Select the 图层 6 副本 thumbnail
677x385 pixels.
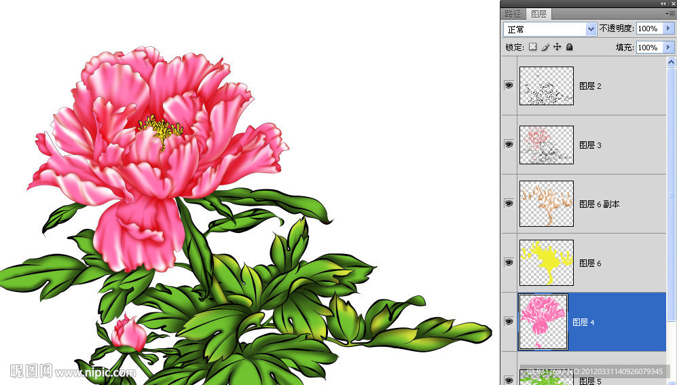pyautogui.click(x=547, y=204)
